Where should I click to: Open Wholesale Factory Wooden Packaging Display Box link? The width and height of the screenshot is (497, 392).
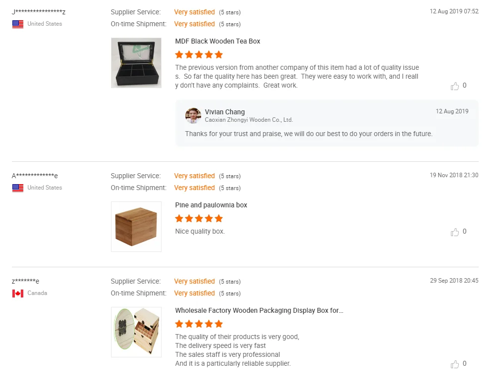[259, 310]
